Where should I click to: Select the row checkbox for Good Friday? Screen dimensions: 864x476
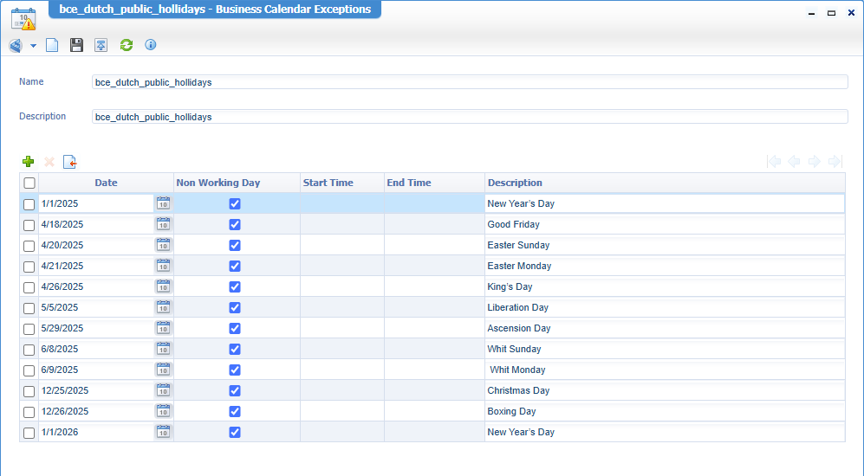coord(29,225)
